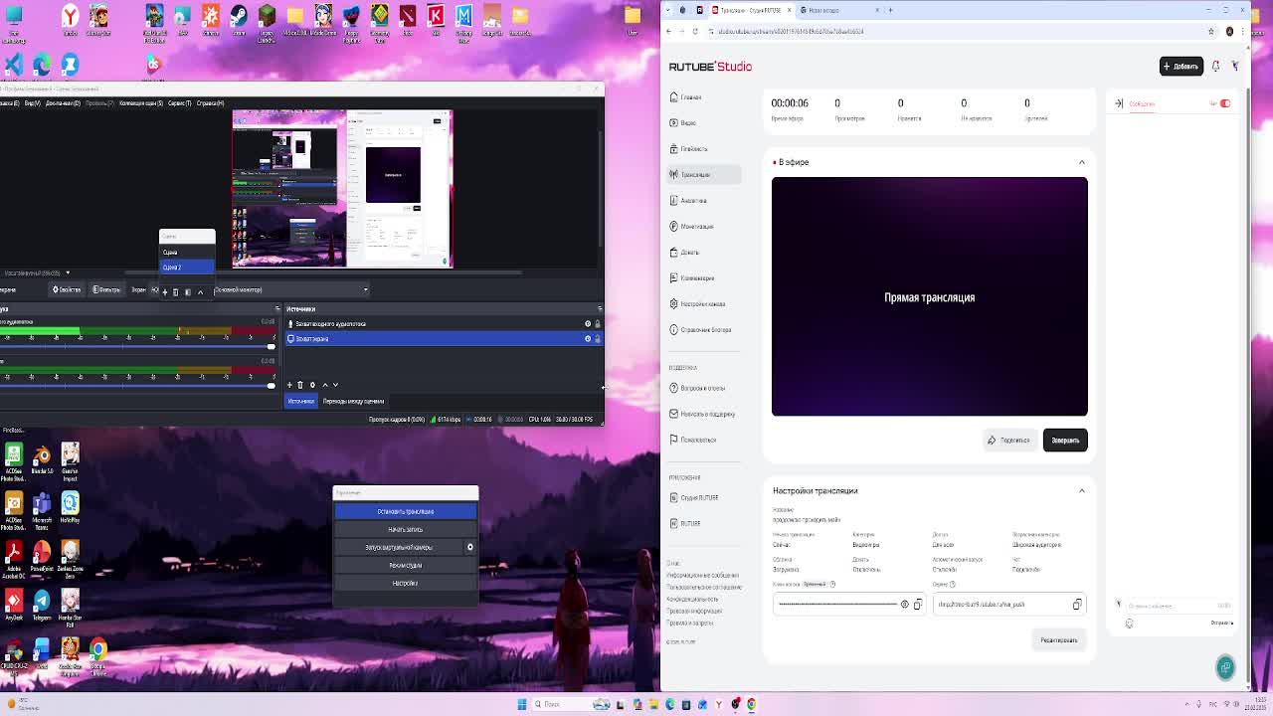Reload the browser page
Image resolution: width=1273 pixels, height=716 pixels.
coord(695,32)
